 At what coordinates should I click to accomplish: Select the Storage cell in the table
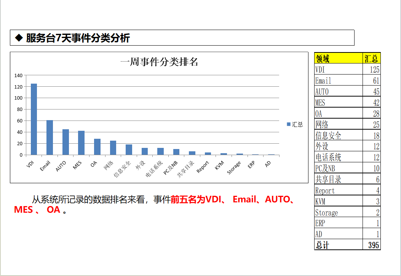pyautogui.click(x=338, y=213)
